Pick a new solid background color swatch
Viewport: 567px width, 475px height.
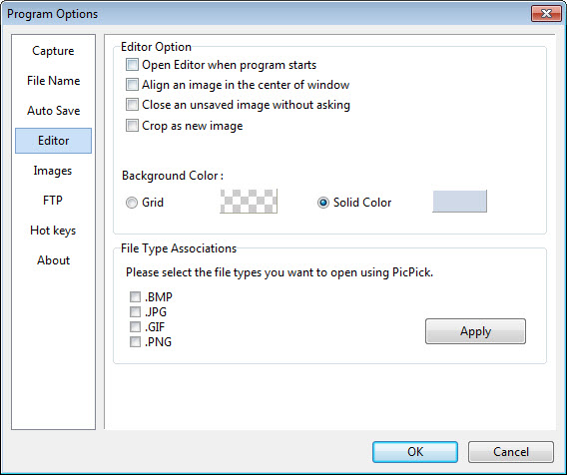tap(459, 202)
